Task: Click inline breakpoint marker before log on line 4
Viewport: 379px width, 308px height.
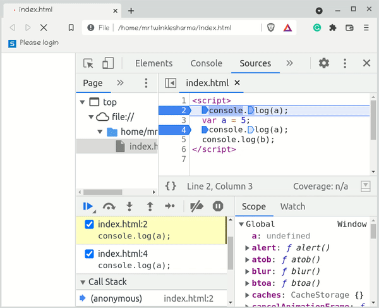Action: (251, 130)
